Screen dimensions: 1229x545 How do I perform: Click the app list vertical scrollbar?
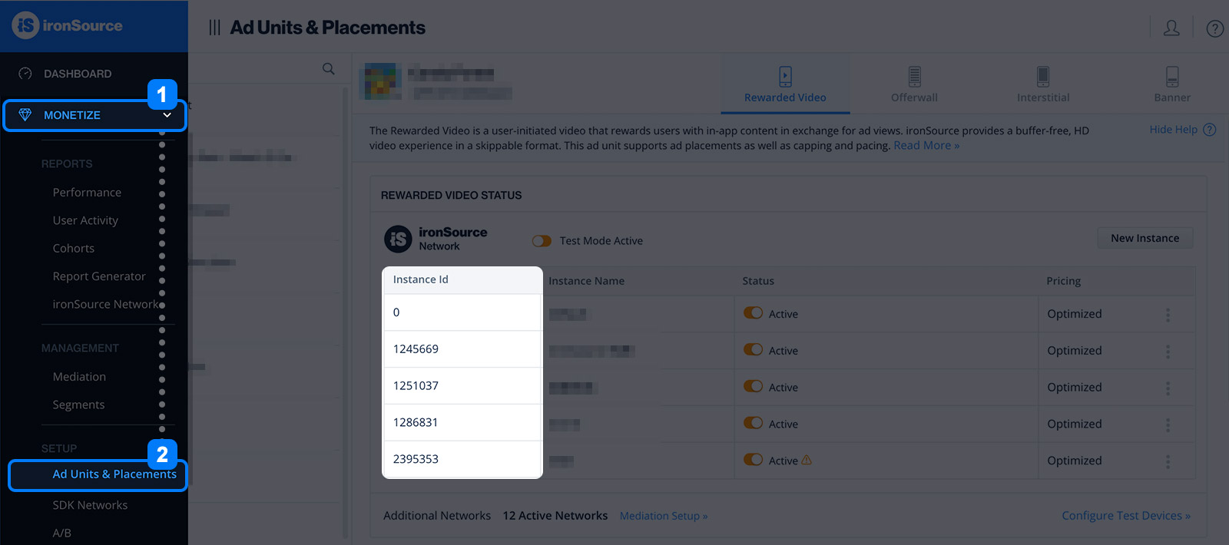pos(345,311)
